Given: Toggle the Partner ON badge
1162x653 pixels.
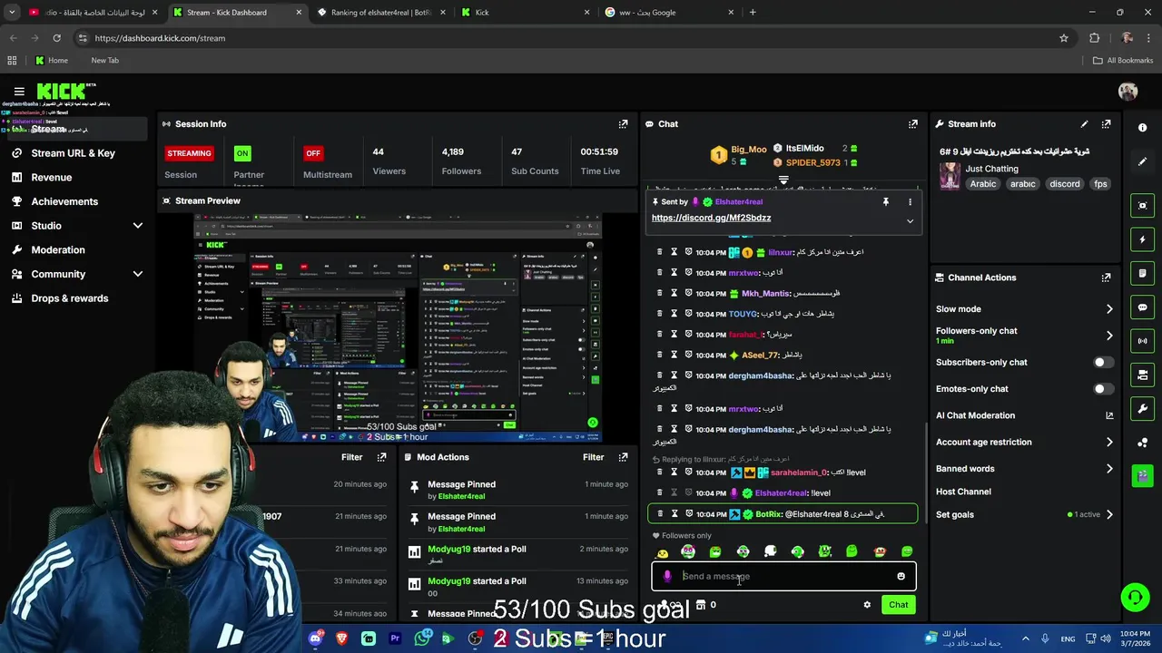Looking at the screenshot, I should tap(242, 153).
